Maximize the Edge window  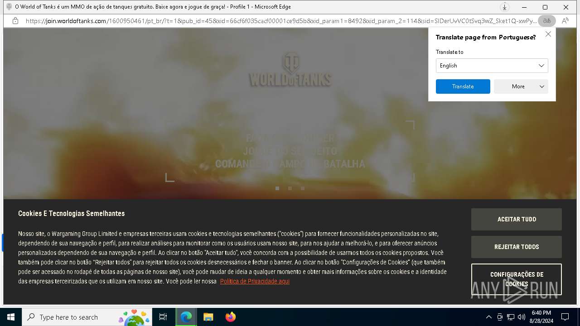545,7
